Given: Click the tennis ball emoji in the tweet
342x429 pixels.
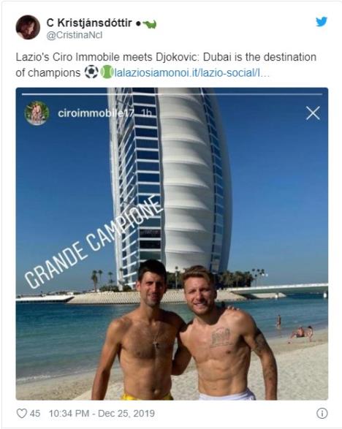Looking at the screenshot, I should (x=107, y=72).
